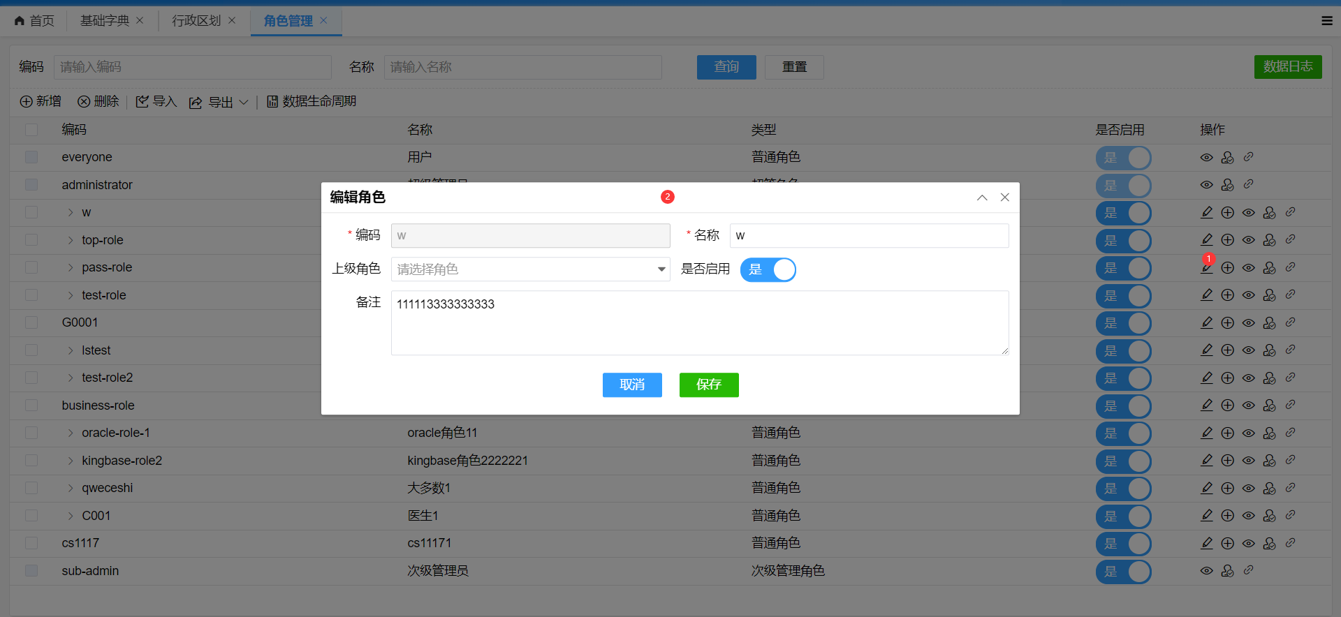
Task: Open the 导出 export dropdown arrow
Action: coord(244,102)
